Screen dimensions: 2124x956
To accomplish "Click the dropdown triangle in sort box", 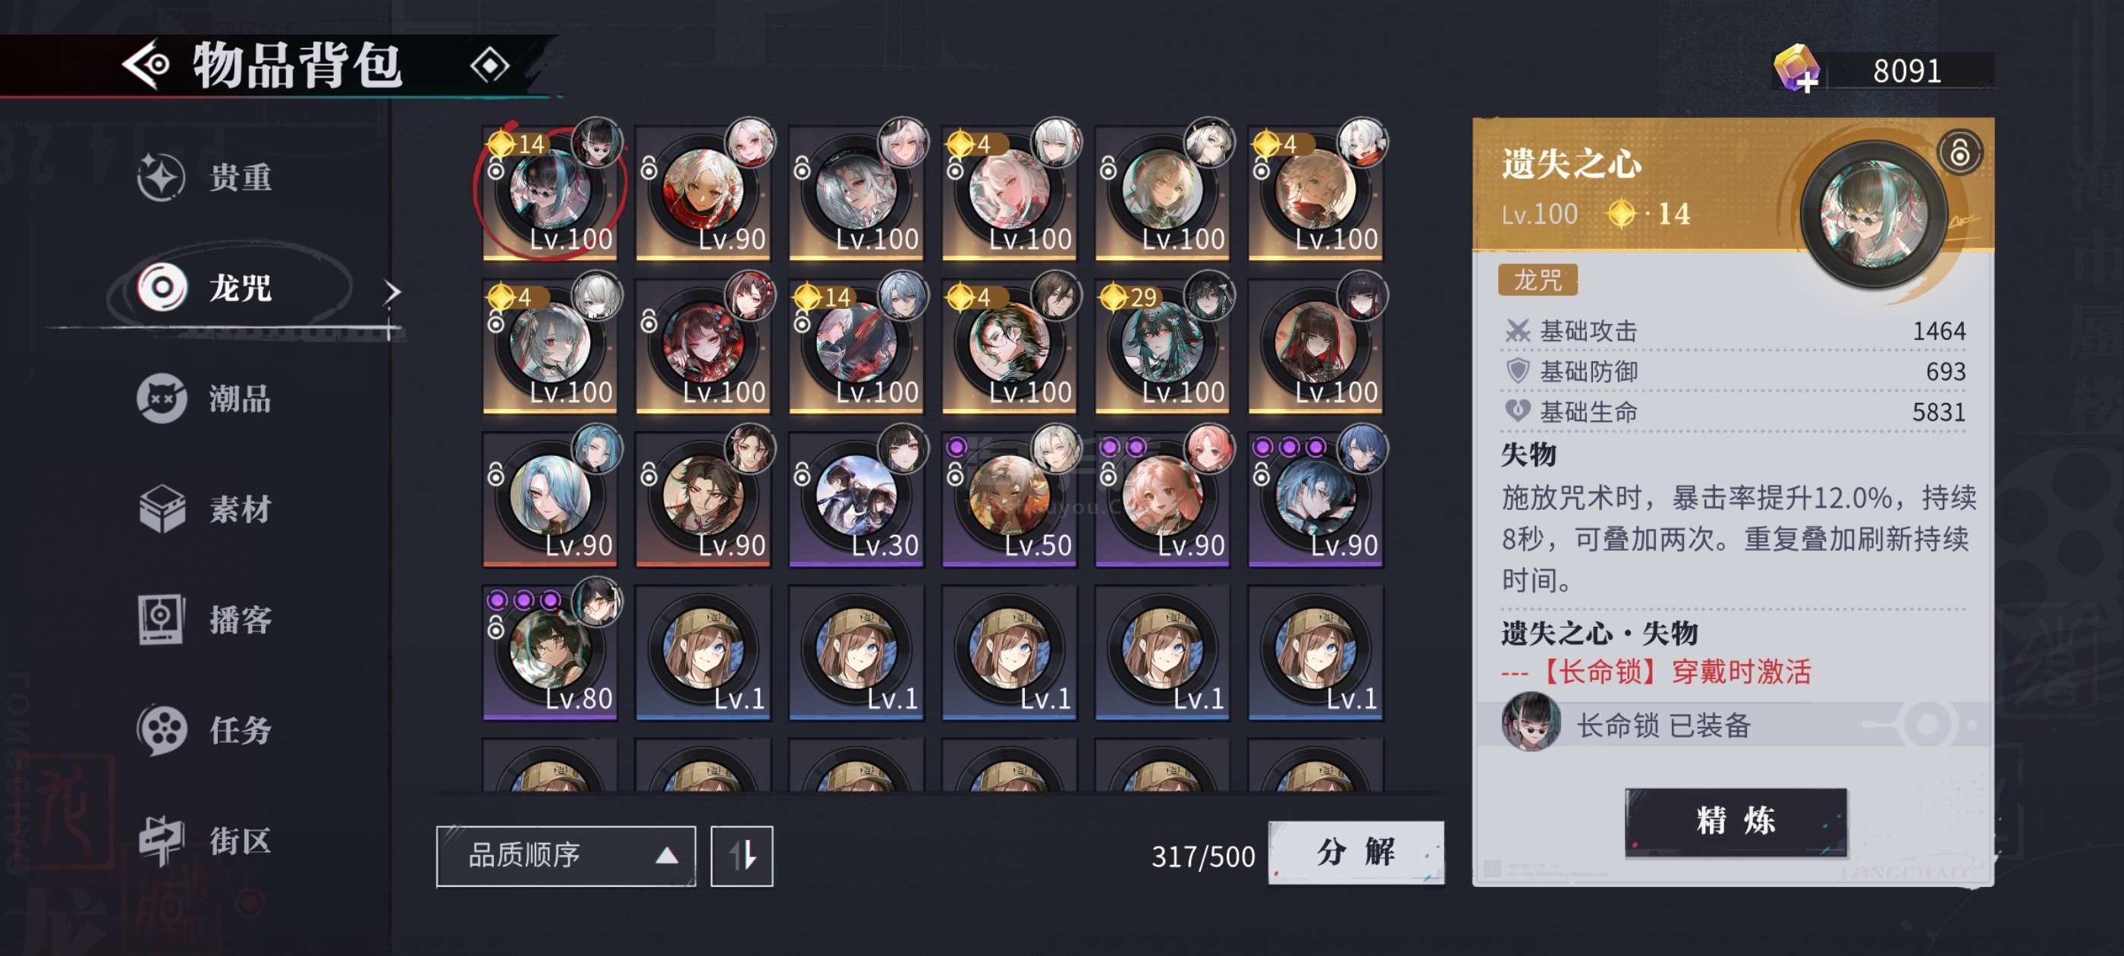I will click(x=666, y=856).
